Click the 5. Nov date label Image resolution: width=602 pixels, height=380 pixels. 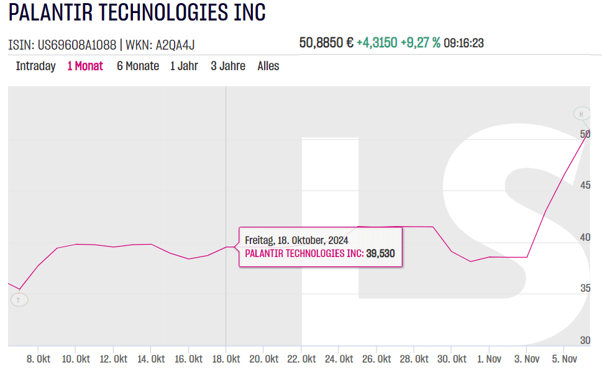563,360
